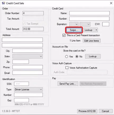Screen dimensions: 114x115
Task: Click the Account on File Lookup button
Action: [x=93, y=56]
